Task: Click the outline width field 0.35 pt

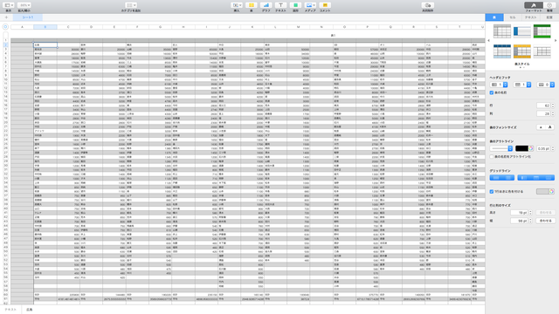Action: click(543, 148)
